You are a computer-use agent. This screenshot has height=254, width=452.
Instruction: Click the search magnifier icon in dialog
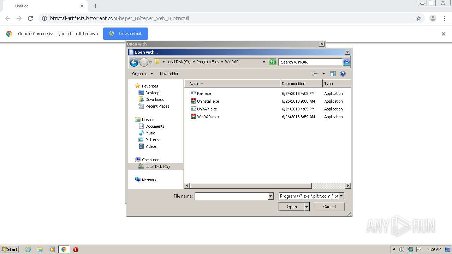[346, 62]
